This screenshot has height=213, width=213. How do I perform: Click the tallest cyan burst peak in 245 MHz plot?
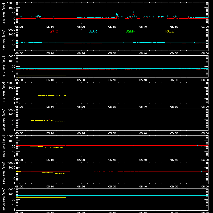pyautogui.click(x=133, y=11)
